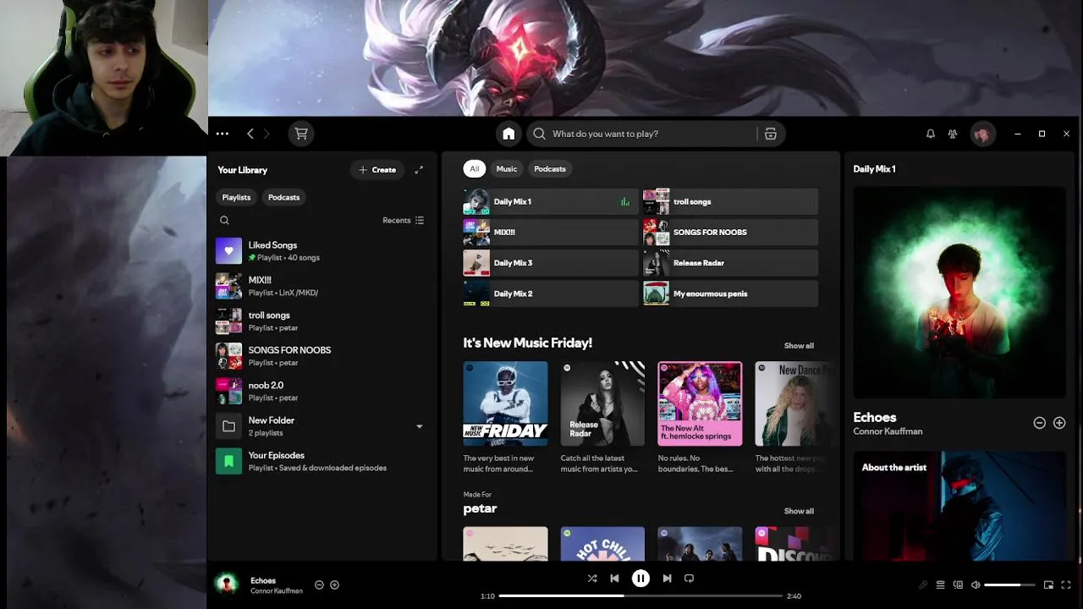Open petar profile link
This screenshot has height=609, width=1083.
tap(480, 508)
